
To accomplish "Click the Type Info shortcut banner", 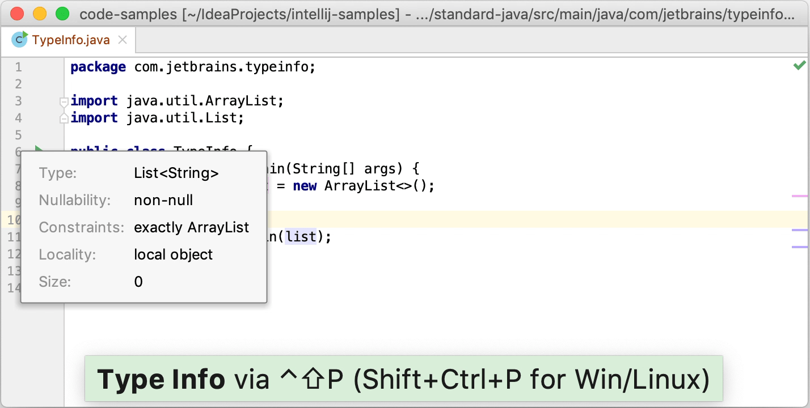I will click(x=403, y=379).
